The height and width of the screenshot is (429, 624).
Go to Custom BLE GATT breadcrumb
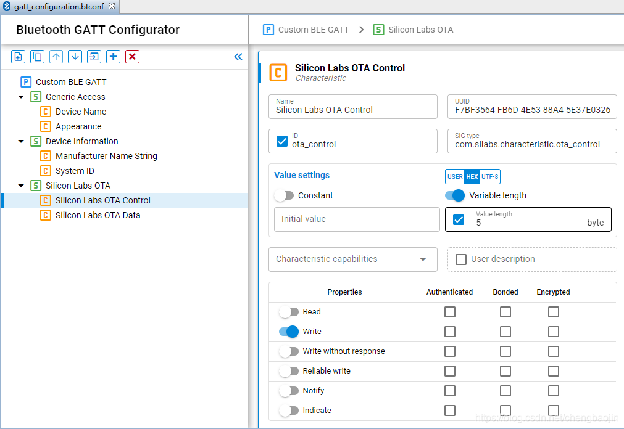314,30
